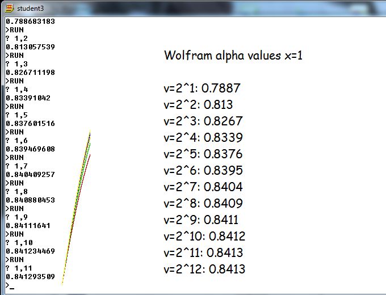Click the 'v=2^3: 0.8267' line
386x295 pixels.
coord(203,121)
